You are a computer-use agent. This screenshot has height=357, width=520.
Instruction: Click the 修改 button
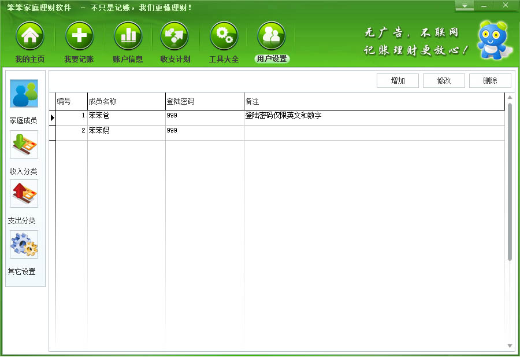point(444,80)
